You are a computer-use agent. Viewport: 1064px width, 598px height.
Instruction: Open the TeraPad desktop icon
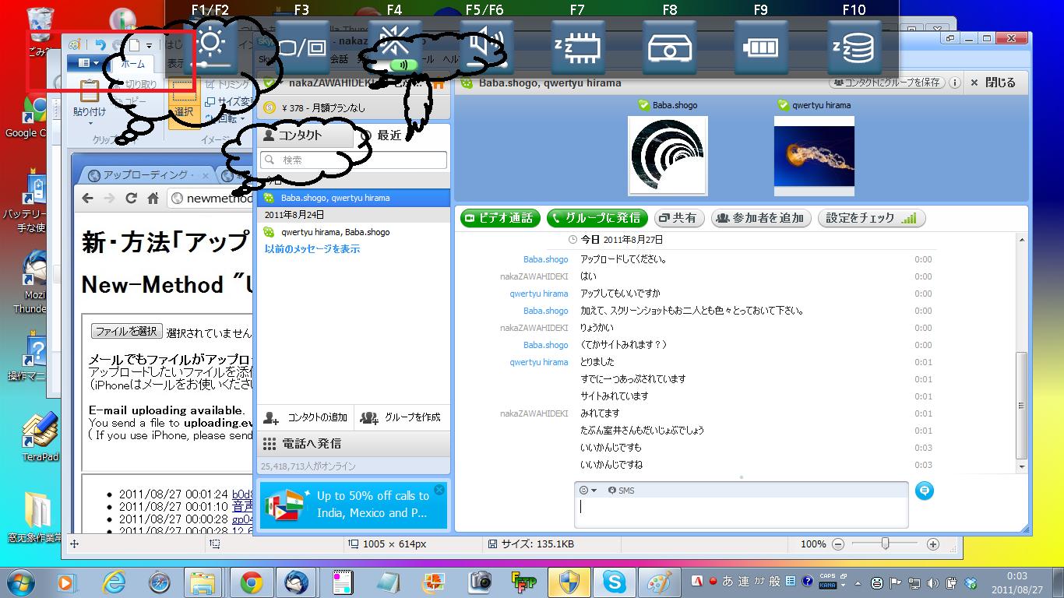click(40, 436)
